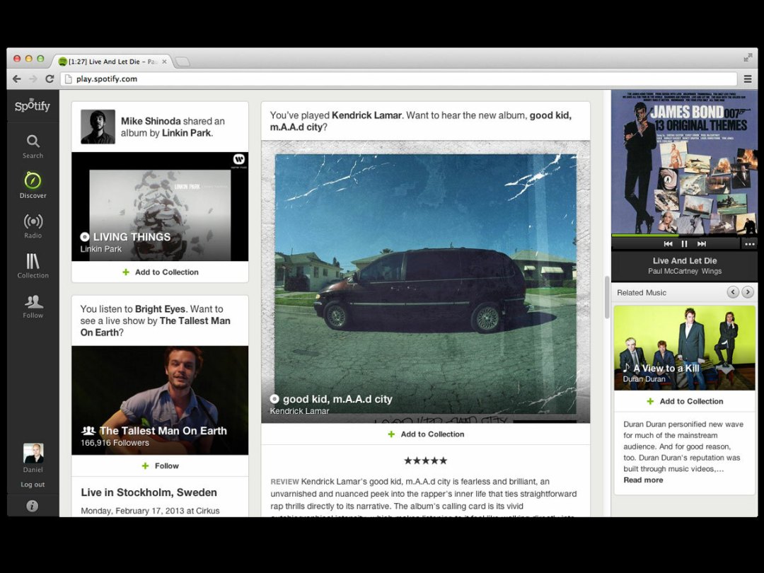The image size is (764, 573).
Task: Open the player more options menu
Action: [749, 244]
